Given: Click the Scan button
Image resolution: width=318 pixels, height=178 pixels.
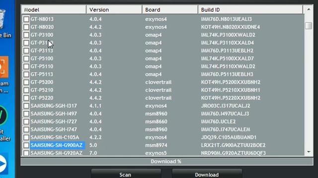Looking at the screenshot, I should click(x=126, y=174).
